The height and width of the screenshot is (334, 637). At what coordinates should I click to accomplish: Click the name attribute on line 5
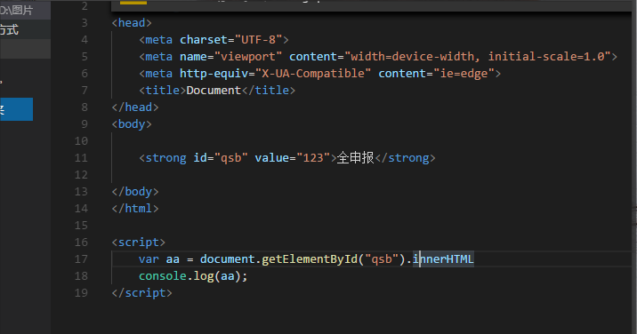[x=193, y=57]
